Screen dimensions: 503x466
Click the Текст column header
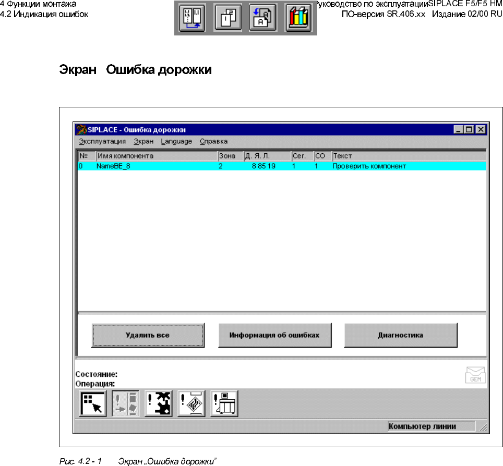tap(409, 156)
